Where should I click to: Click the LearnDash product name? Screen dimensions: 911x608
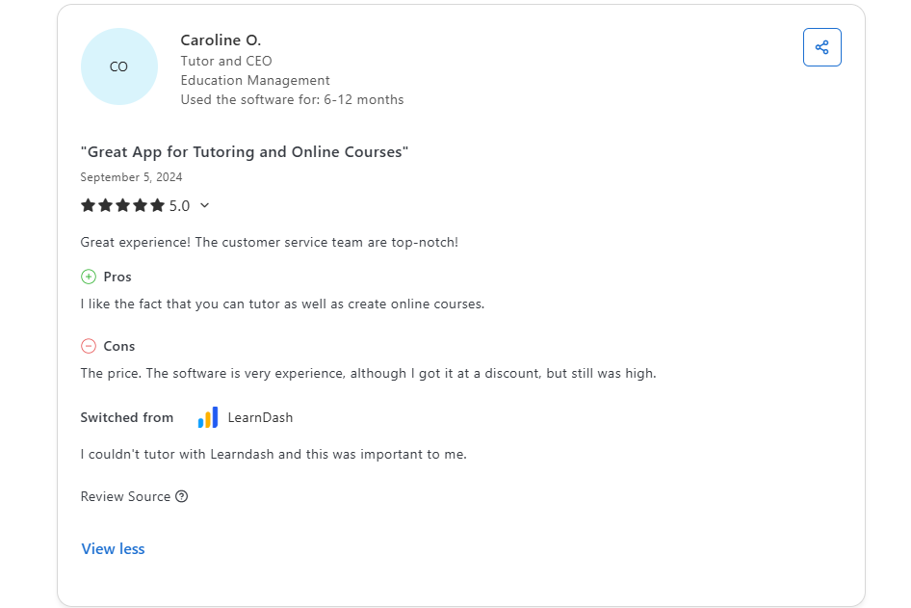click(260, 417)
